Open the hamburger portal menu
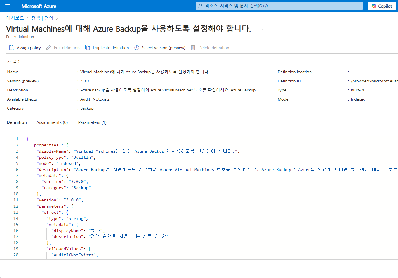Screen dimensions: 398x278 [8, 6]
